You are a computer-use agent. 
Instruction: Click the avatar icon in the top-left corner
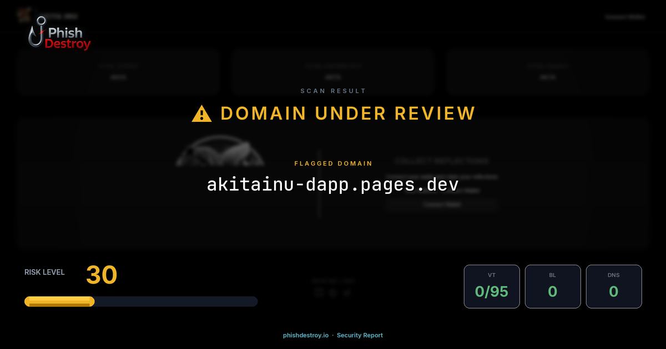click(23, 15)
